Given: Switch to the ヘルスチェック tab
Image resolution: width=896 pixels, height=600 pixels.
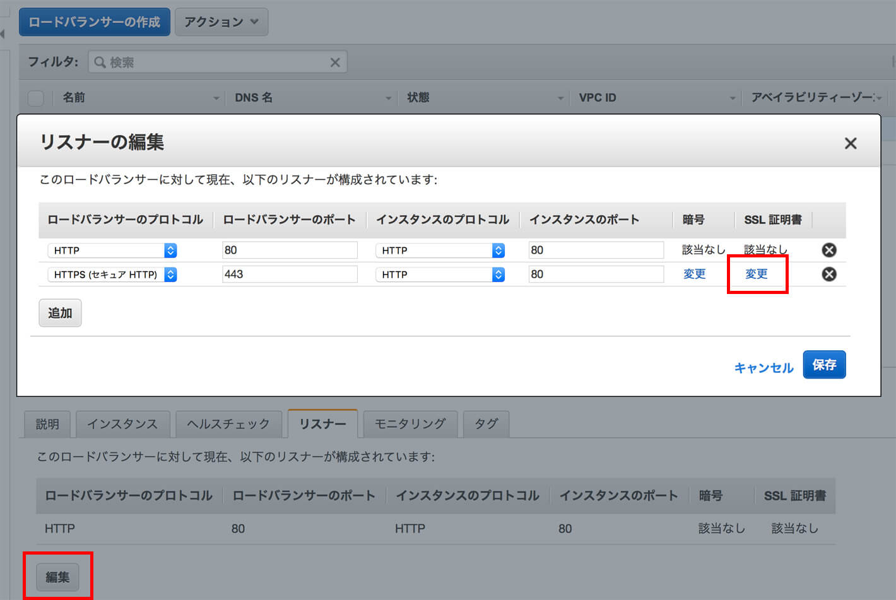Looking at the screenshot, I should coord(228,424).
